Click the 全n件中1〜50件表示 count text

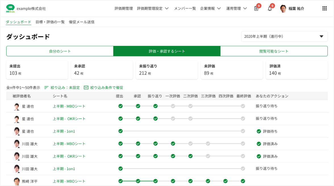coord(23,88)
